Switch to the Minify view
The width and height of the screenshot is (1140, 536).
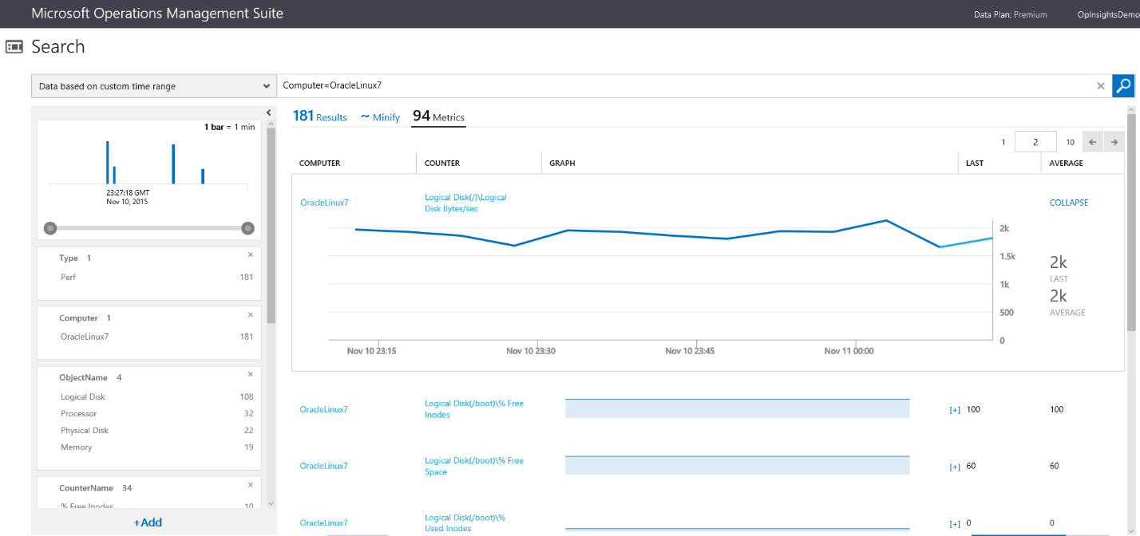[380, 117]
